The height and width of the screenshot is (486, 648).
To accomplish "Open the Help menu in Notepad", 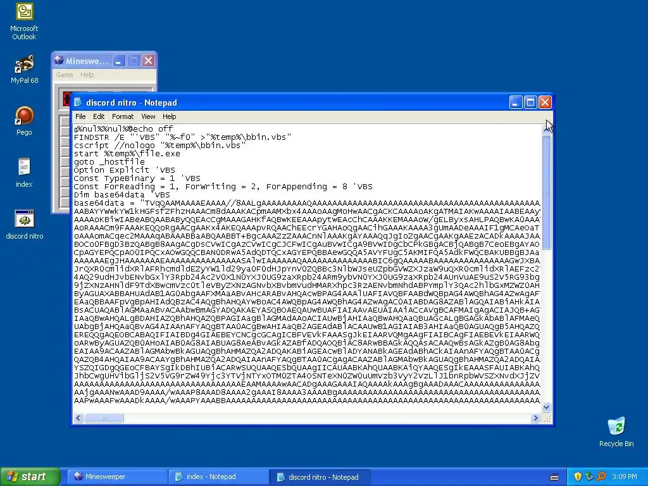I will pyautogui.click(x=169, y=116).
